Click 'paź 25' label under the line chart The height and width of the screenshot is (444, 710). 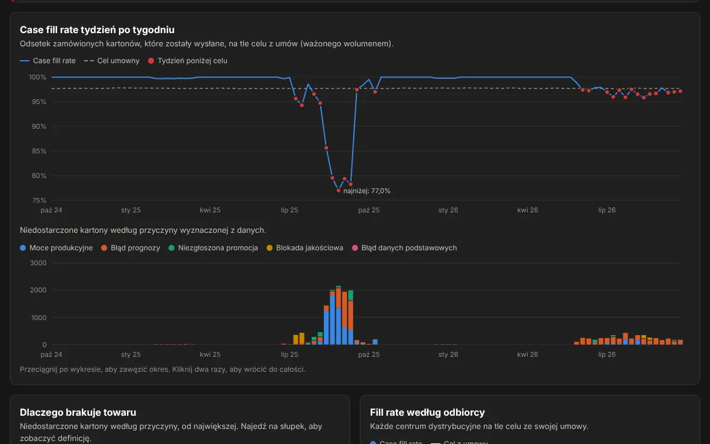click(x=369, y=210)
